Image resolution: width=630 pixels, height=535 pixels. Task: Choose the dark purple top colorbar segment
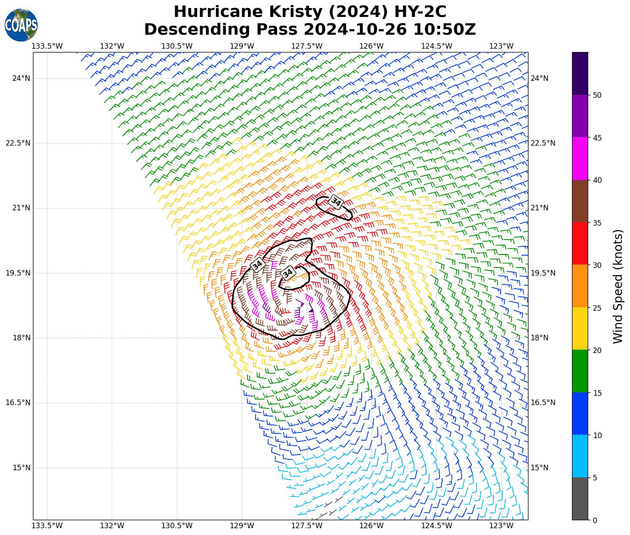(x=580, y=73)
